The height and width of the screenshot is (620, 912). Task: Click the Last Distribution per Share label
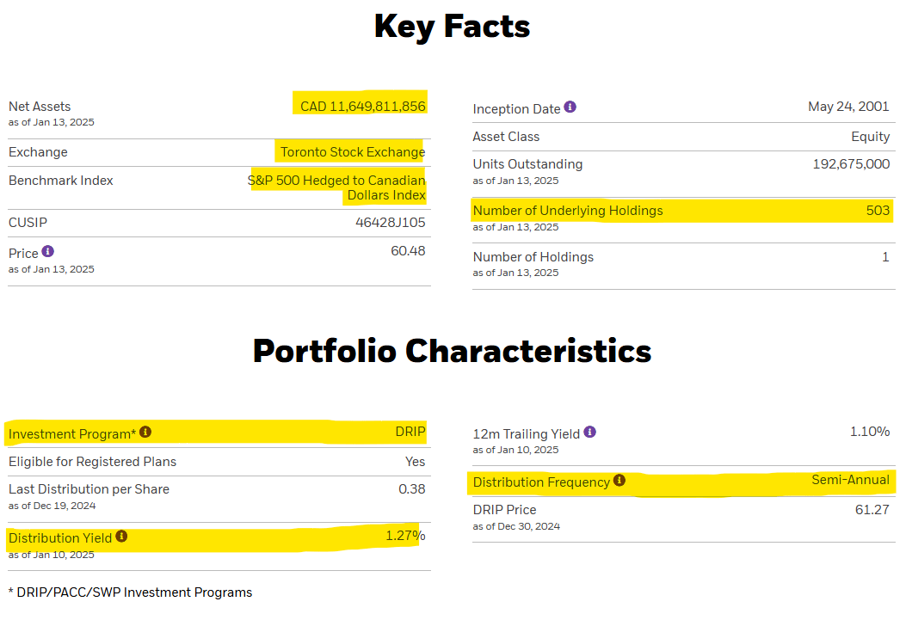tap(89, 489)
